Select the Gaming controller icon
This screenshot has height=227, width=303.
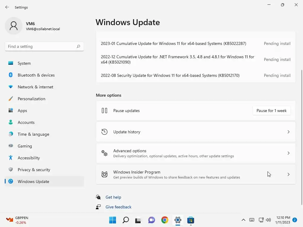point(11,146)
